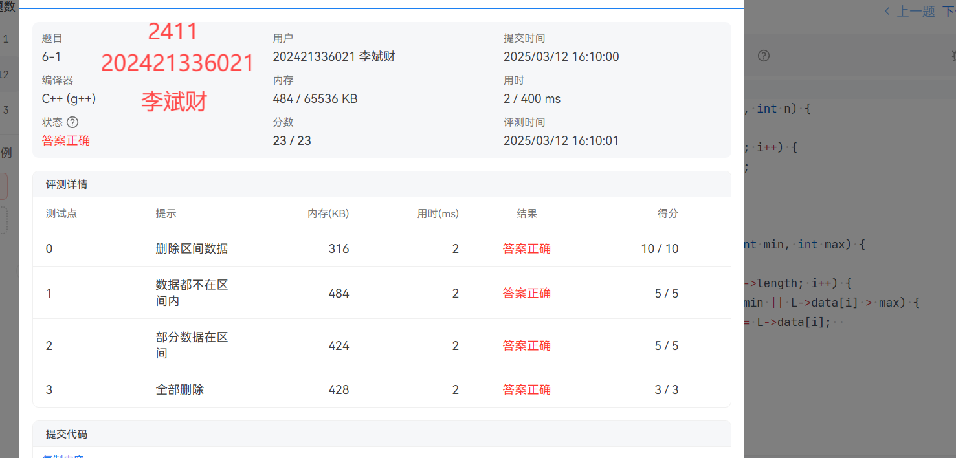956x458 pixels.
Task: Click the red 答案正确 status under 状态
Action: pos(66,140)
